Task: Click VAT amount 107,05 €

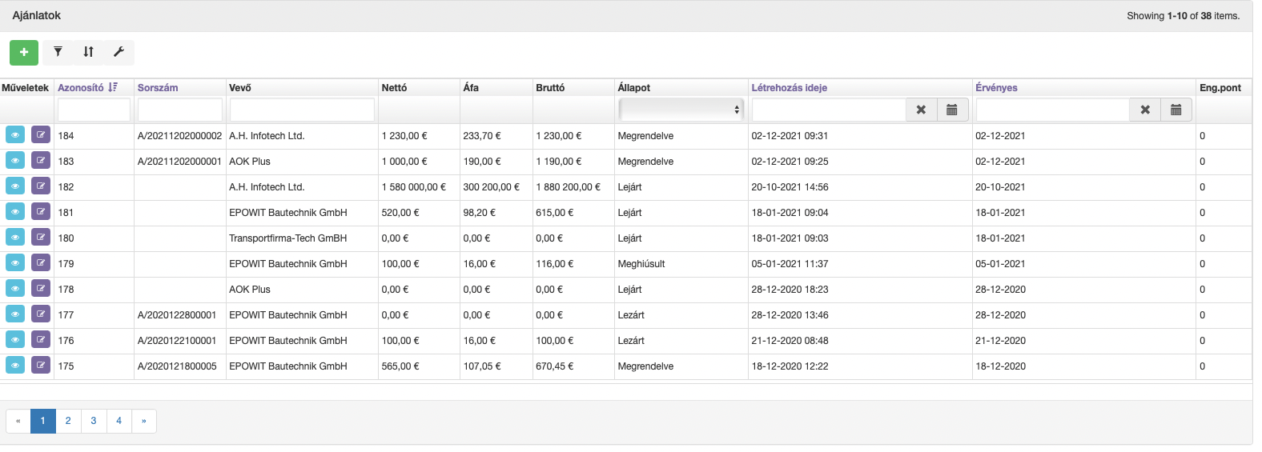Action: [482, 366]
